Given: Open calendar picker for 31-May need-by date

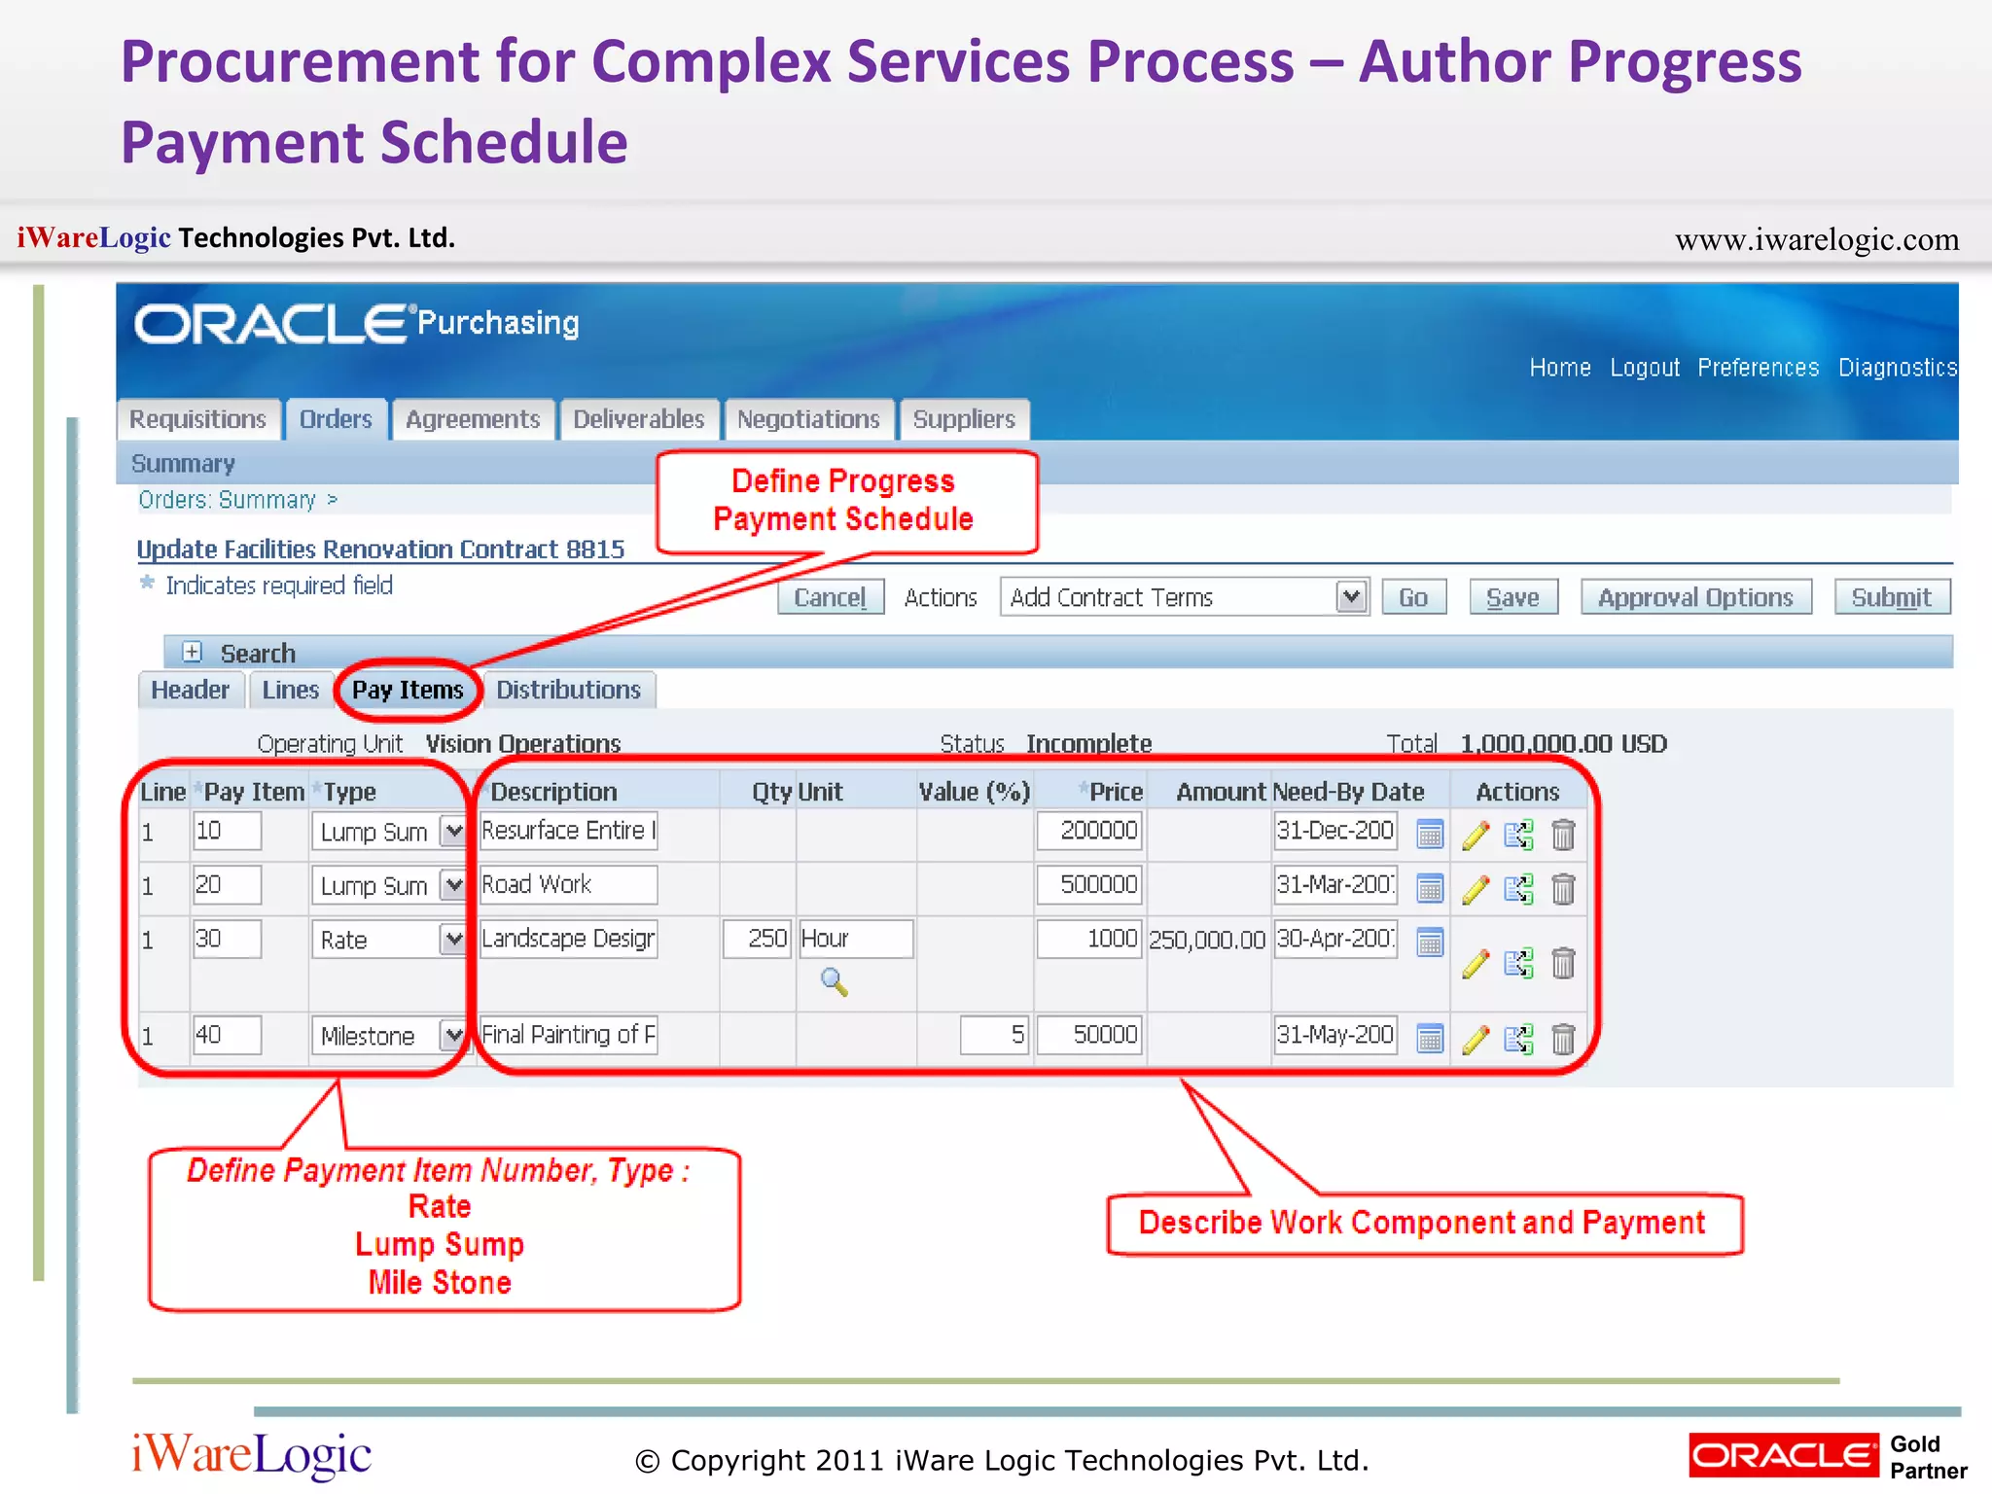Looking at the screenshot, I should click(1429, 1038).
